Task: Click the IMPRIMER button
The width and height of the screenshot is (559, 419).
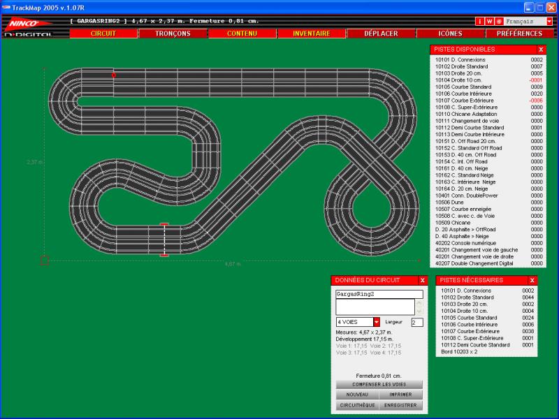Action: [x=400, y=395]
